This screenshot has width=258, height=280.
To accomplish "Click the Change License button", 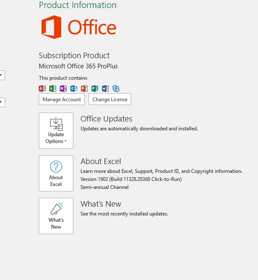I will tap(110, 99).
